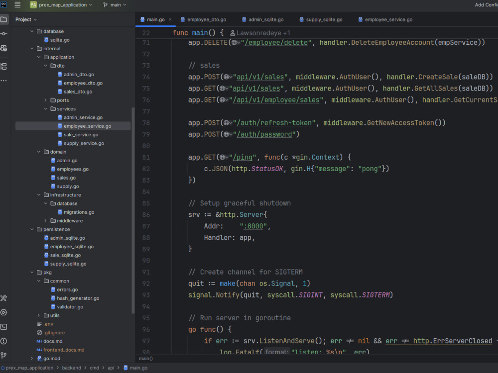Image resolution: width=498 pixels, height=373 pixels.
Task: Click the globe icon before /ping route
Action: [x=222, y=157]
